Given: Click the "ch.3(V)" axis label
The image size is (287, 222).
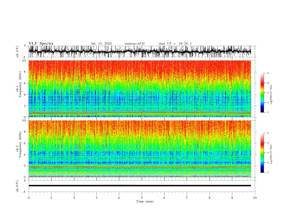Looking at the screenshot, I should coord(17,186).
